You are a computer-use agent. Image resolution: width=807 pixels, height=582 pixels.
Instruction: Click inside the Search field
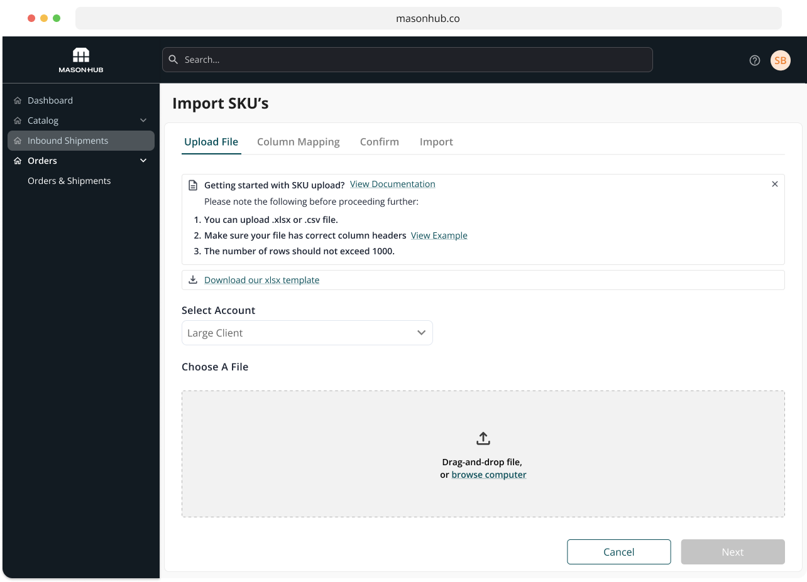coord(407,60)
